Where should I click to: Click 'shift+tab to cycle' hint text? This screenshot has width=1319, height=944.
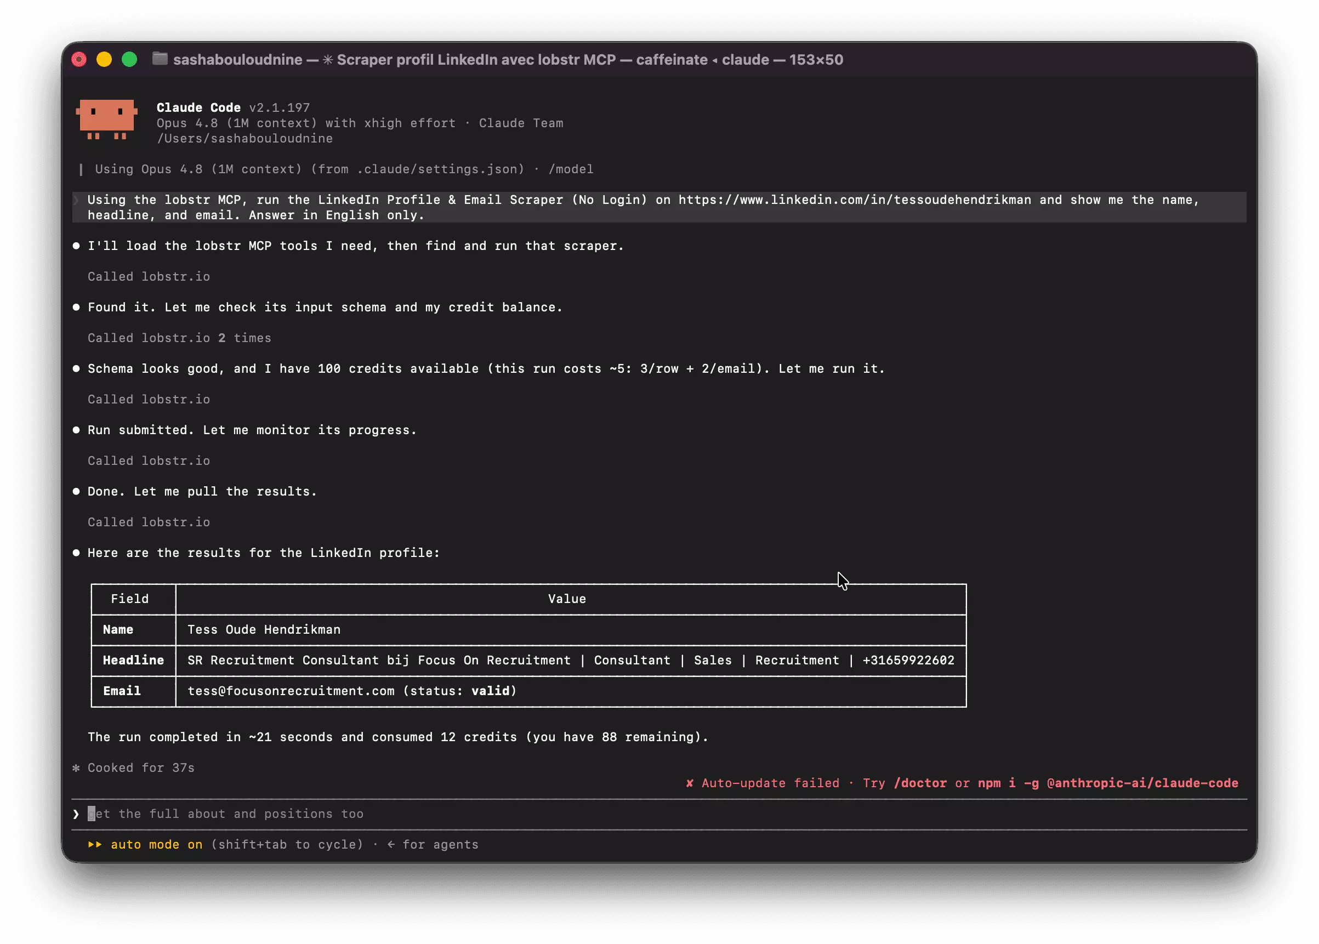tap(287, 844)
